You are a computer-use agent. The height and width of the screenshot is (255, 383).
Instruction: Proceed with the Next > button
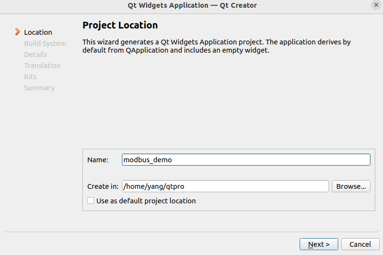(x=318, y=244)
